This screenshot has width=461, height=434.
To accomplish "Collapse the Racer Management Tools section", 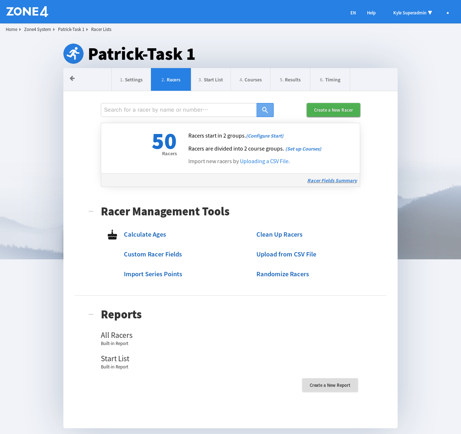I will 91,211.
